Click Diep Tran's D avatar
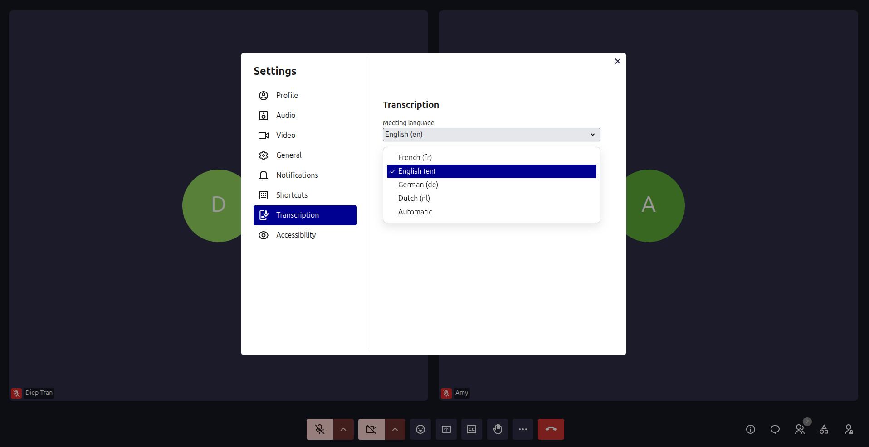Viewport: 869px width, 447px height. 212,206
